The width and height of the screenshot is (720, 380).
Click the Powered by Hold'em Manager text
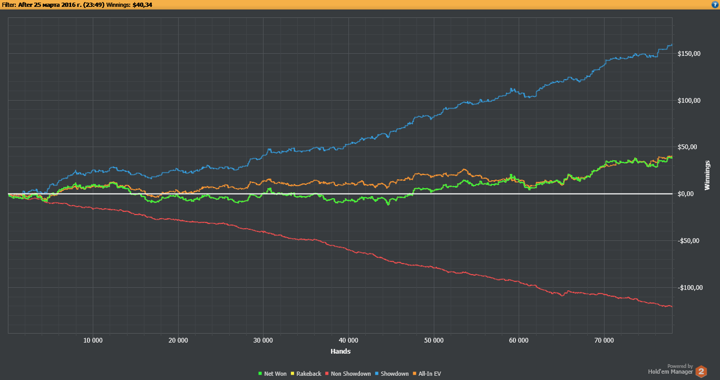(670, 369)
